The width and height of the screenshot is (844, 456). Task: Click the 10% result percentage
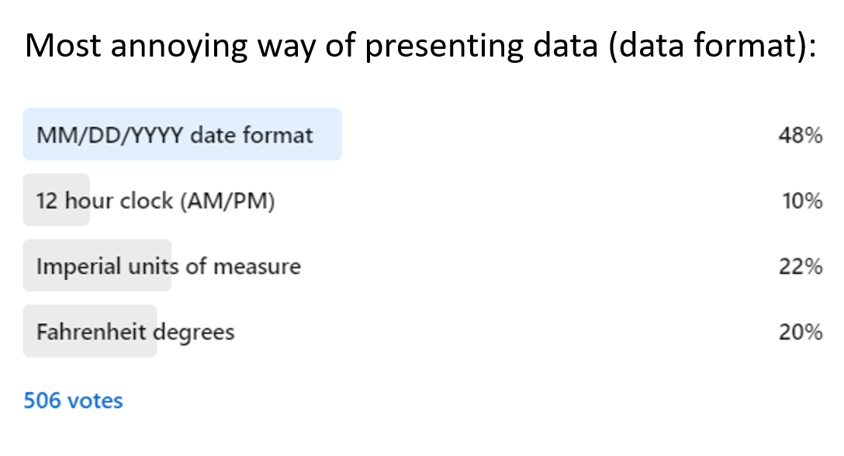click(802, 202)
